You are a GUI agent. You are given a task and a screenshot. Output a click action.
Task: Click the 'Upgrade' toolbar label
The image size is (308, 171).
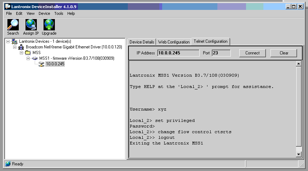[x=49, y=33]
